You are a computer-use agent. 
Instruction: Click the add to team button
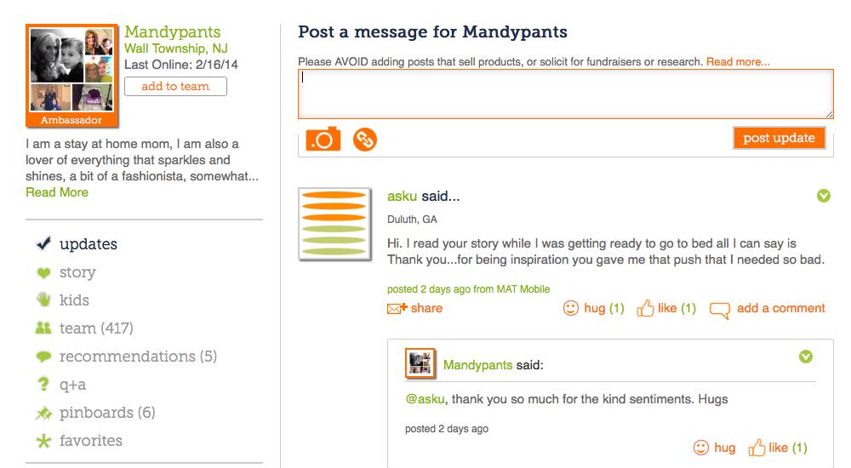pyautogui.click(x=175, y=86)
